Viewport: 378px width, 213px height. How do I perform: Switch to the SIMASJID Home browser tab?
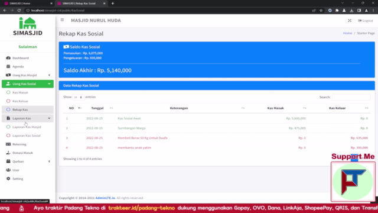coord(28,4)
